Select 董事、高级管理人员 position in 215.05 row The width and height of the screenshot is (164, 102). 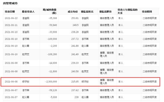point(107,82)
